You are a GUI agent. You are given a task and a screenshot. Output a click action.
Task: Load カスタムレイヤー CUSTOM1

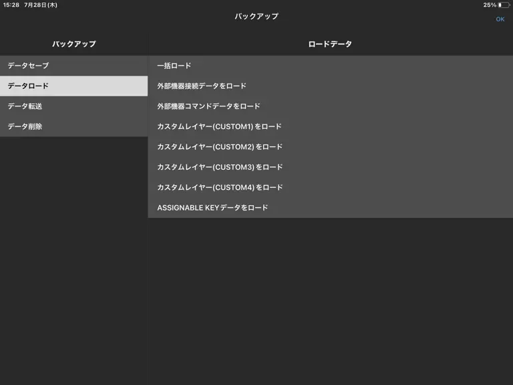click(331, 127)
